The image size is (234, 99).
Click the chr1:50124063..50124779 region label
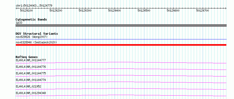(x=34, y=6)
